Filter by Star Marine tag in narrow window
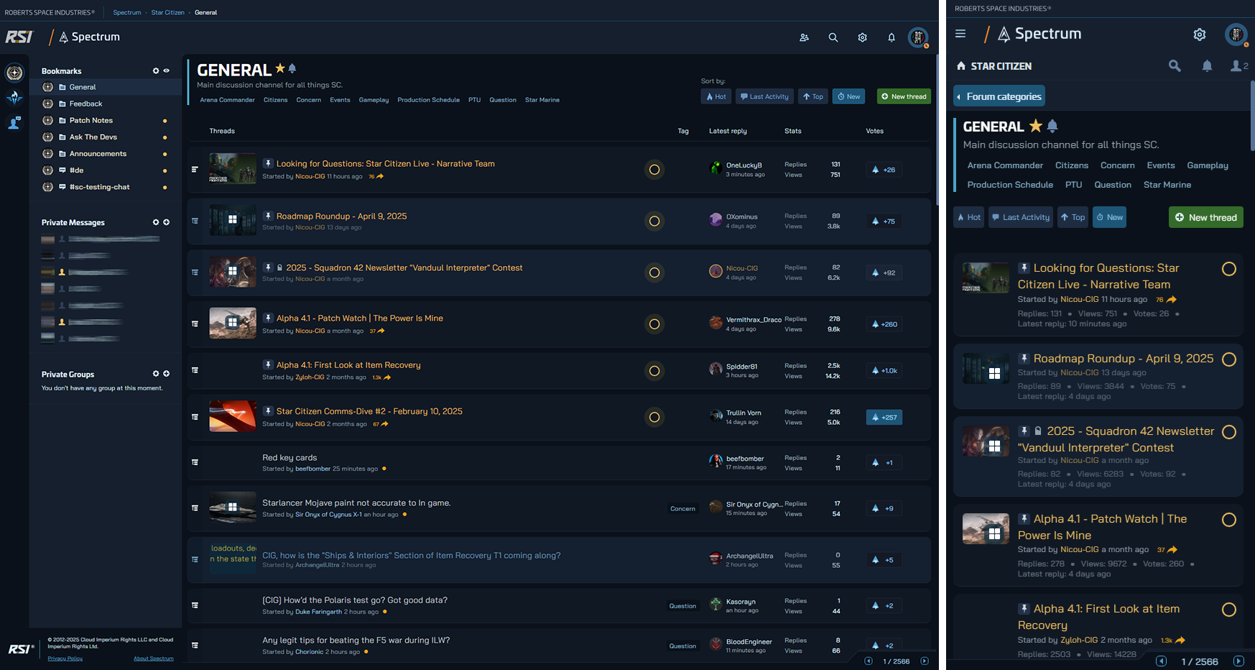The height and width of the screenshot is (670, 1255). tap(1167, 185)
